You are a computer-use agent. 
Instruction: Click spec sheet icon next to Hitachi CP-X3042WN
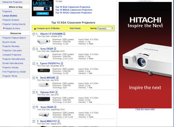click(x=64, y=34)
